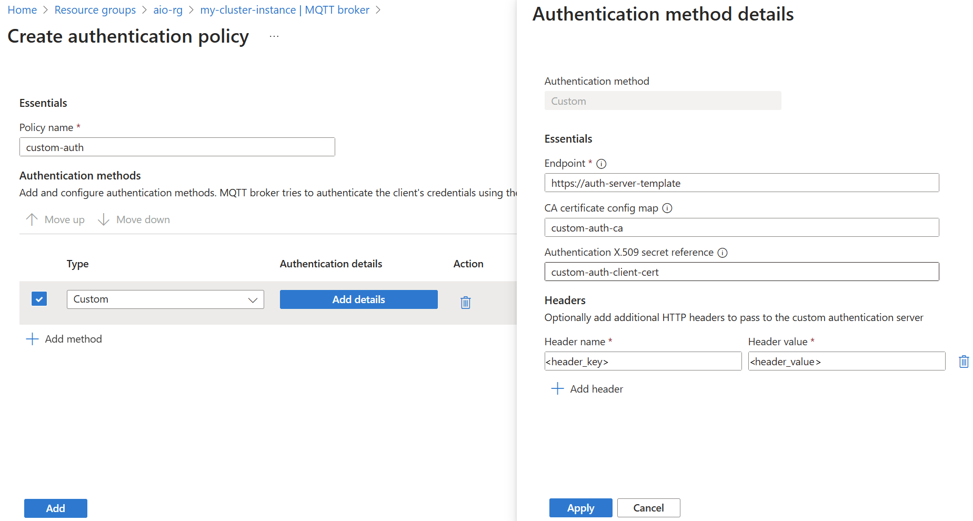Uncheck the Custom authentication method row

point(39,298)
